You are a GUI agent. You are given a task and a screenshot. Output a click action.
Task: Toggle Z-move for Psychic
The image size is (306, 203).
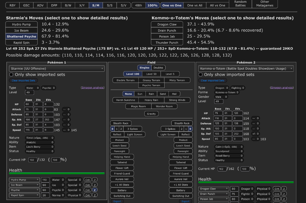[x=95, y=190]
